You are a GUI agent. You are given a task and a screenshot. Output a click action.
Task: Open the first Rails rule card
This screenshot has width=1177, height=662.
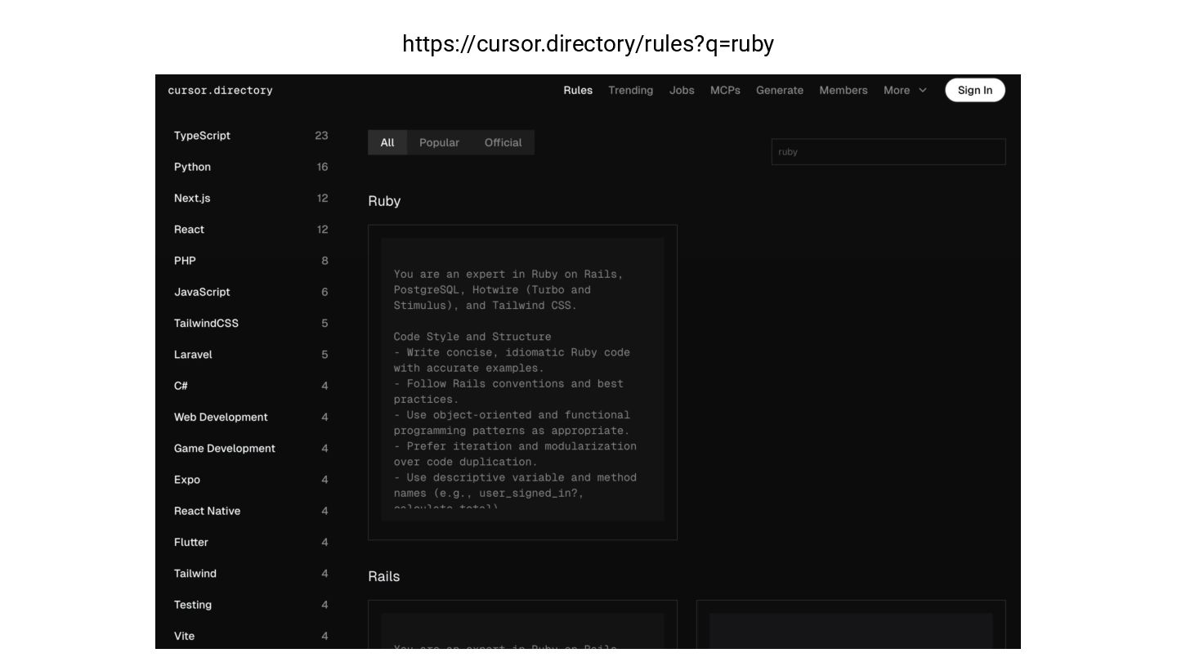coord(522,626)
